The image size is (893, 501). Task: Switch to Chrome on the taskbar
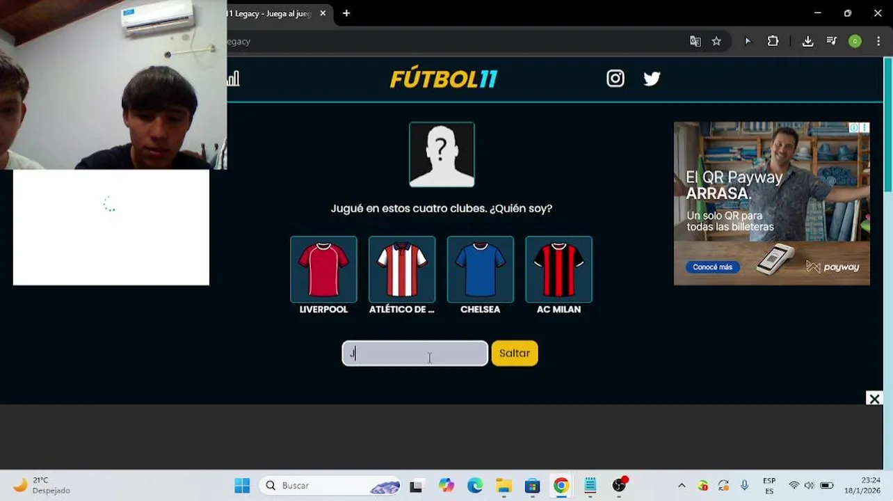coord(561,486)
